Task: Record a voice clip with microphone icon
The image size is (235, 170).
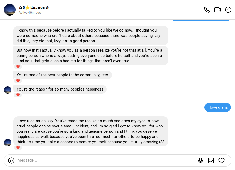Action: pos(200,161)
